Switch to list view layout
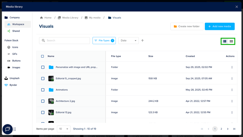Image resolution: width=243 pixels, height=137 pixels. point(225,41)
